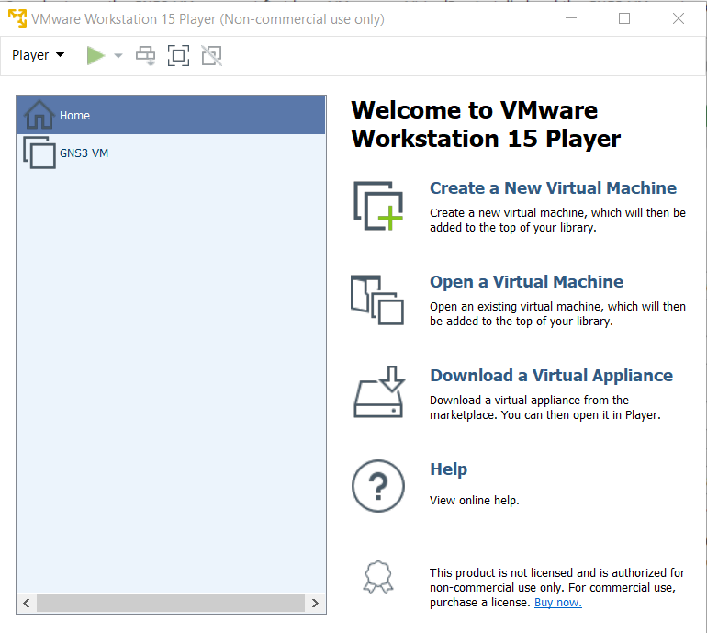The width and height of the screenshot is (707, 633).
Task: Click Send Ctrl+Alt+Del toolbar icon
Action: 146,56
